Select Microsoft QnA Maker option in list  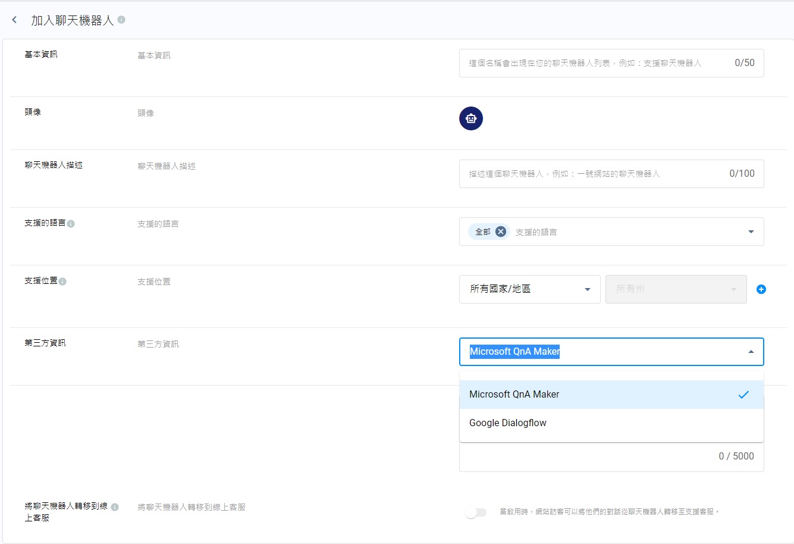(611, 395)
